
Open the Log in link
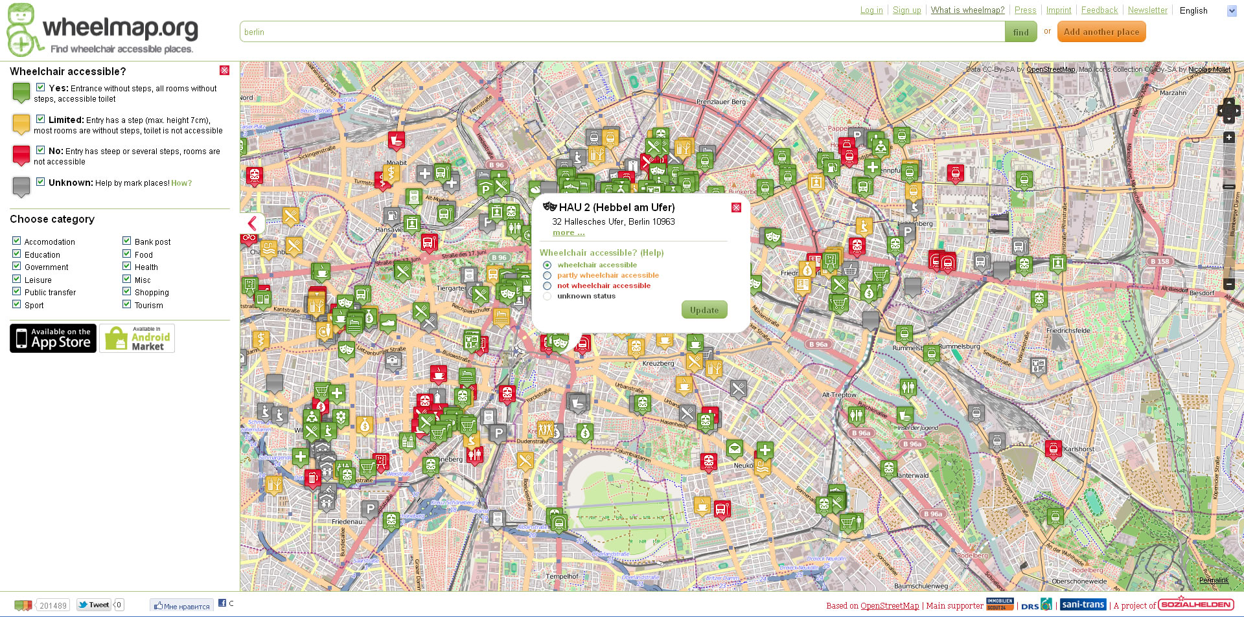[871, 10]
